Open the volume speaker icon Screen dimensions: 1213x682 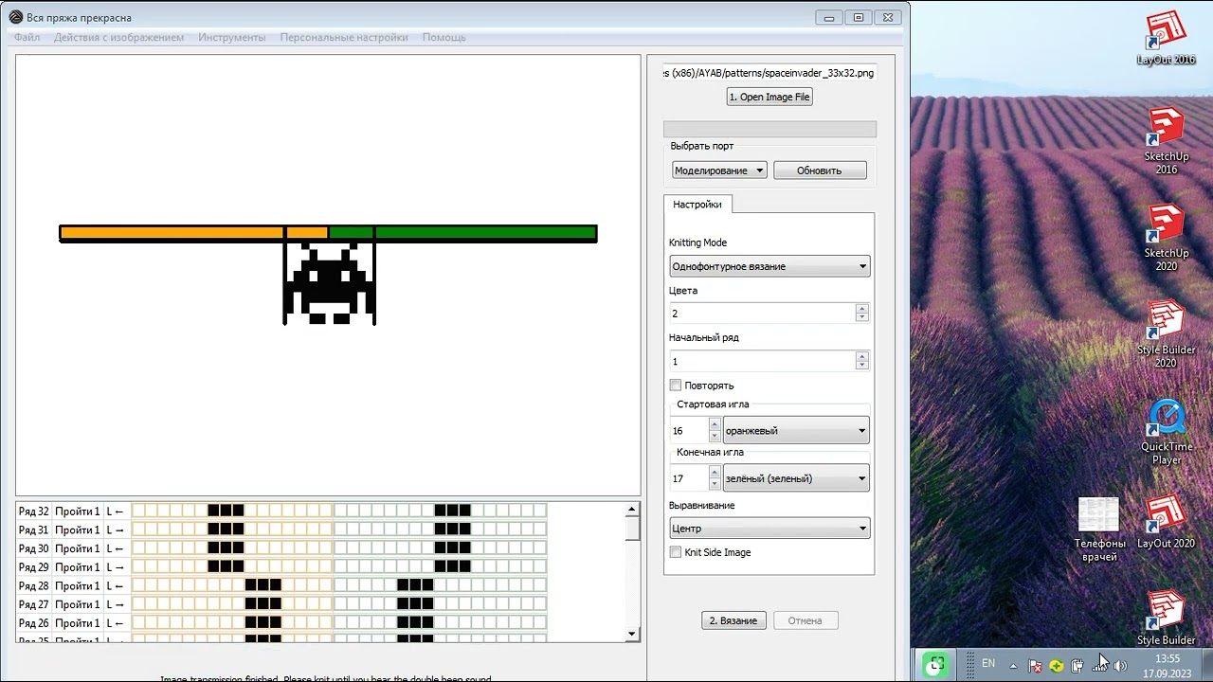pyautogui.click(x=1120, y=666)
